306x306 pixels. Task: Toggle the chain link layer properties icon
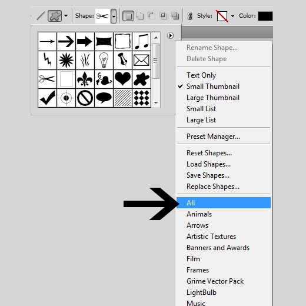(189, 16)
